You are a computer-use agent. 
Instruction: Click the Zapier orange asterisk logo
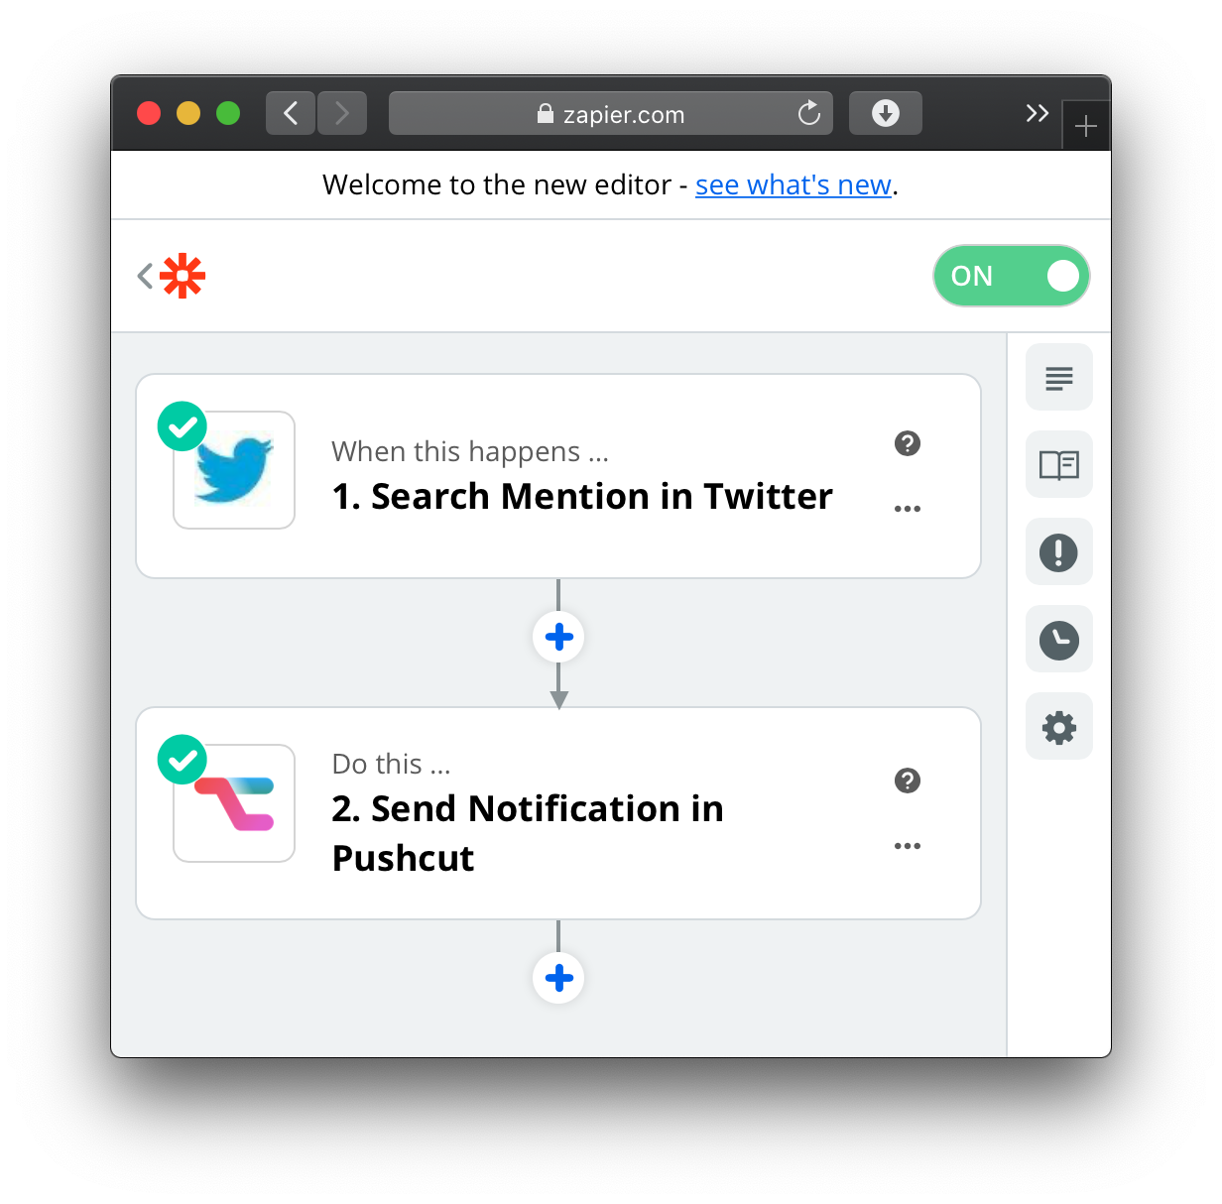[183, 276]
